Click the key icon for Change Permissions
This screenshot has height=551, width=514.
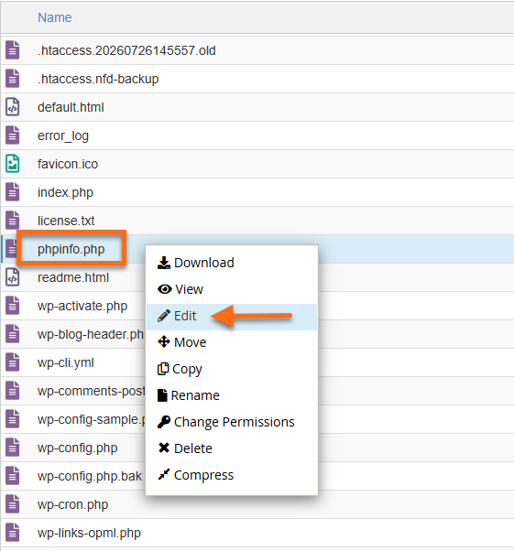point(164,422)
